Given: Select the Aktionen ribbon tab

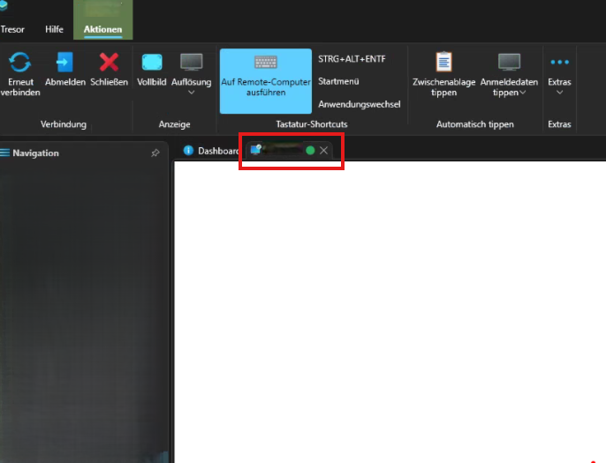Looking at the screenshot, I should coord(102,29).
